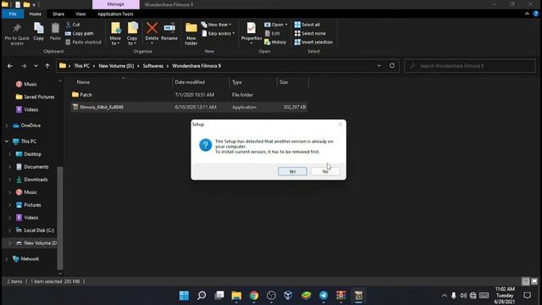Click the Paste icon in the ribbon
This screenshot has width=542, height=305.
55,32
